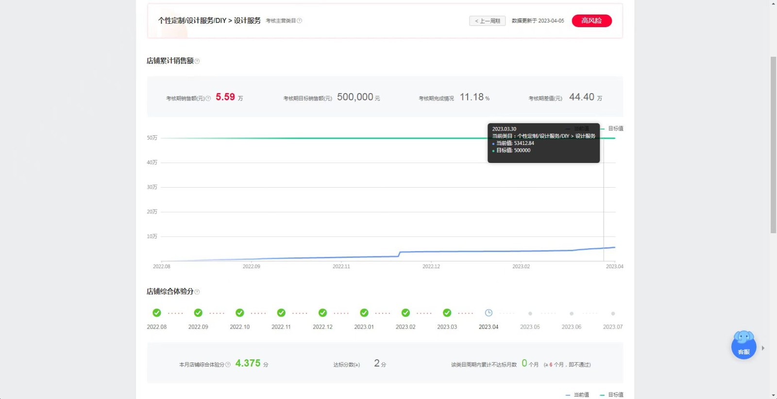Click the 高风险 red badge button
This screenshot has width=777, height=399.
[591, 21]
